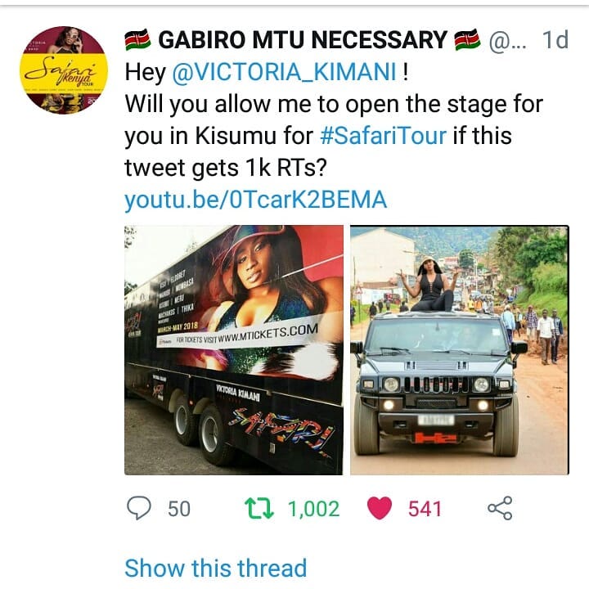The width and height of the screenshot is (589, 589).
Task: Click the truncated @ username handle
Action: click(x=507, y=40)
